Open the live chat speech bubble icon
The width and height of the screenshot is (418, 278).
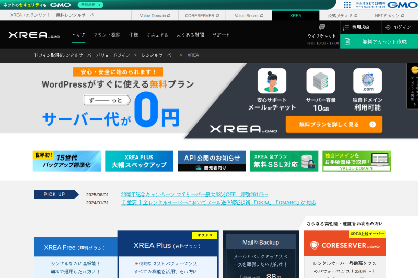pyautogui.click(x=322, y=27)
